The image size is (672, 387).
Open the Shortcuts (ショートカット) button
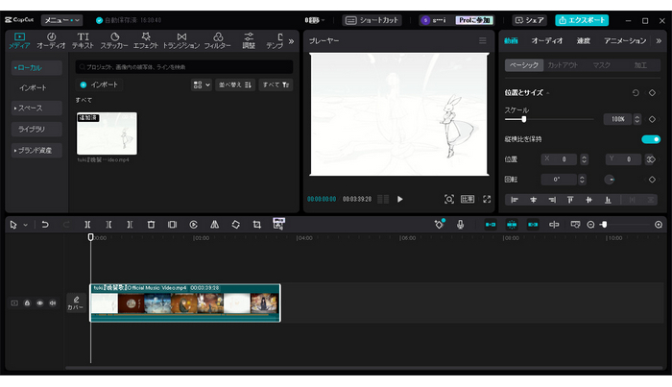click(372, 20)
